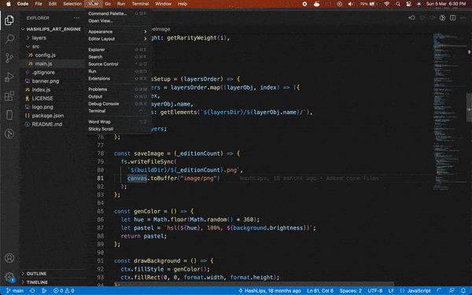Click the git graph icon in status bar

(x=44, y=291)
